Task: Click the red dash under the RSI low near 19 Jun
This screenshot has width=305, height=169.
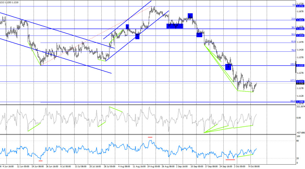Action: pos(40,161)
